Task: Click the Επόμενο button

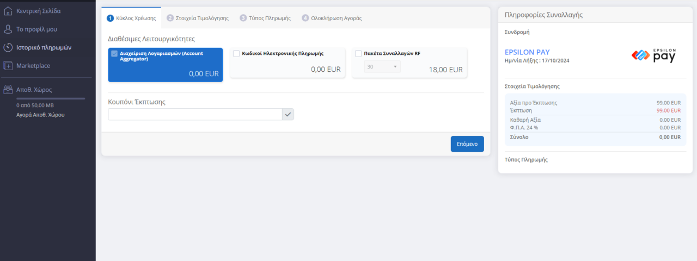Action: pyautogui.click(x=467, y=144)
